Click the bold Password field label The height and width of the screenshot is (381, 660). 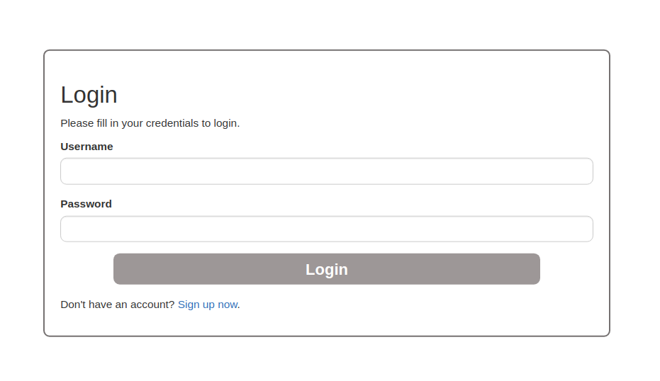(86, 204)
